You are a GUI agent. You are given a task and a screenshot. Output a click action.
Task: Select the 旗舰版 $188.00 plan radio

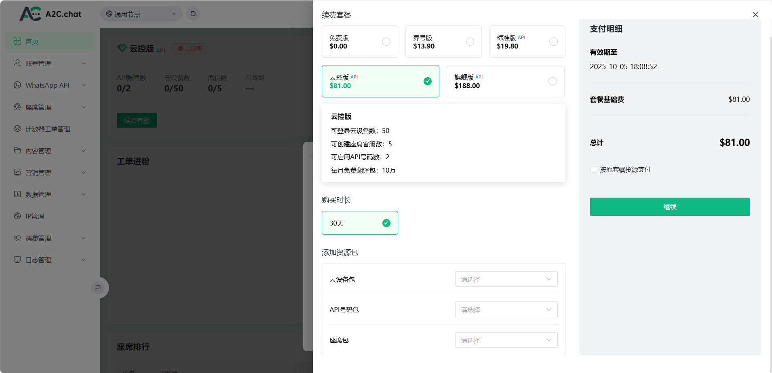553,81
